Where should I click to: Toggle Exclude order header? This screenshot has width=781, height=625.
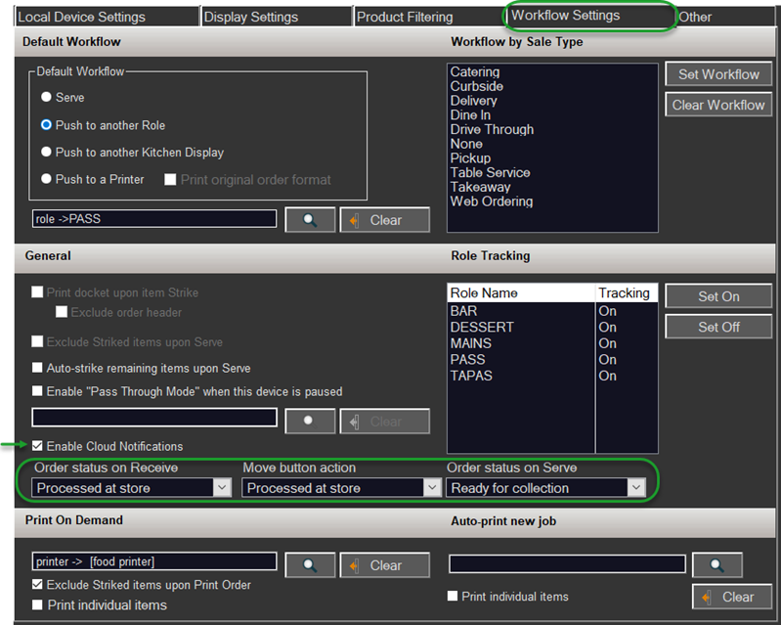pyautogui.click(x=62, y=311)
